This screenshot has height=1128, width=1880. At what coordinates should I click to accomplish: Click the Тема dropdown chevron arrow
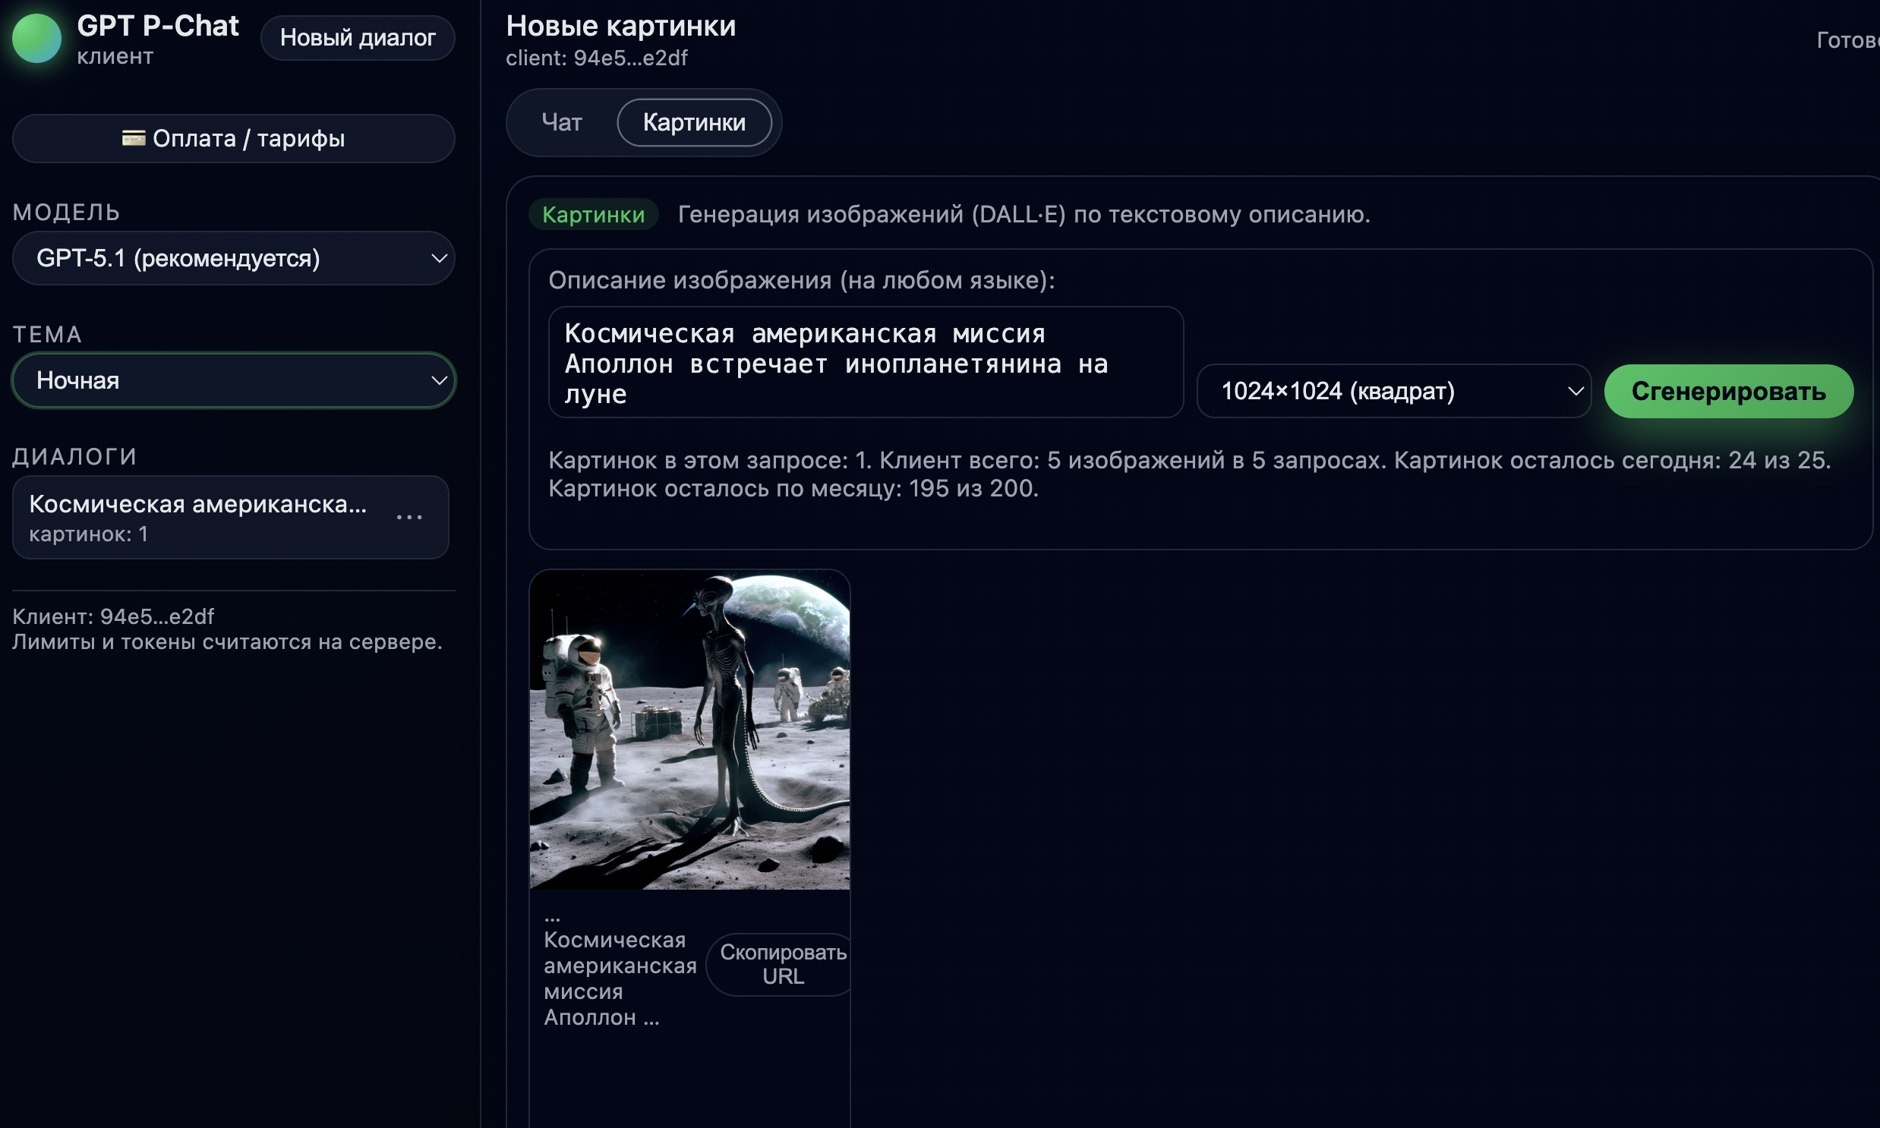point(439,380)
